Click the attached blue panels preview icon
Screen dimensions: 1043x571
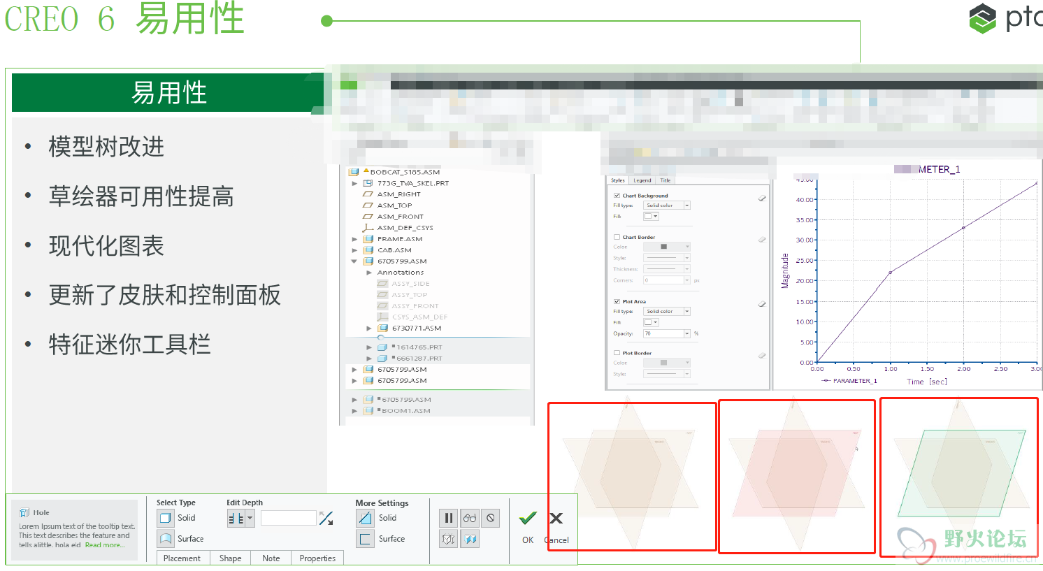pyautogui.click(x=470, y=539)
